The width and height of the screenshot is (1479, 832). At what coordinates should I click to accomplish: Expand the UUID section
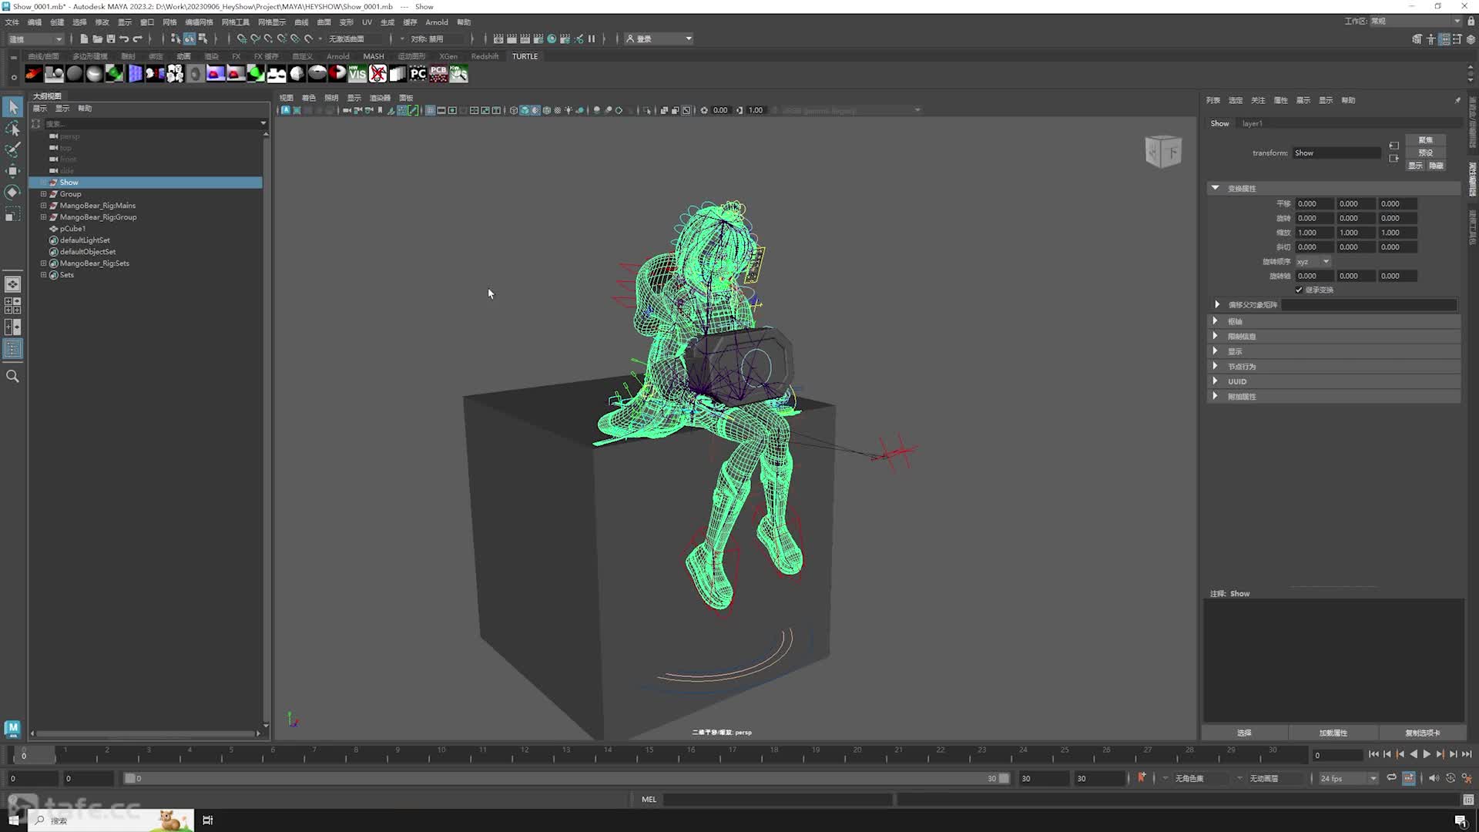1216,381
